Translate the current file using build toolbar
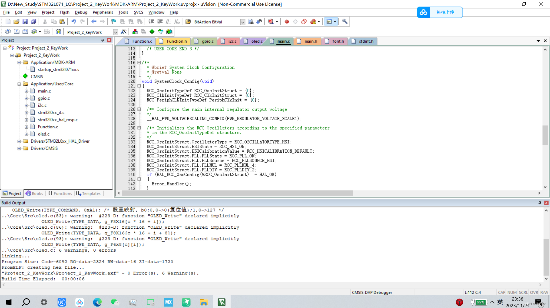This screenshot has height=308, width=550. click(x=8, y=32)
